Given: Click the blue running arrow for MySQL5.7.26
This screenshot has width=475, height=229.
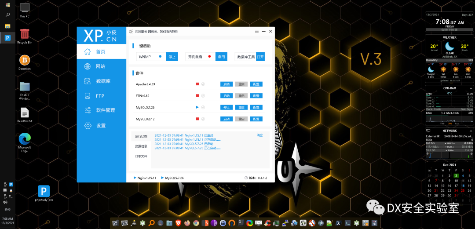Looking at the screenshot, I should (197, 107).
